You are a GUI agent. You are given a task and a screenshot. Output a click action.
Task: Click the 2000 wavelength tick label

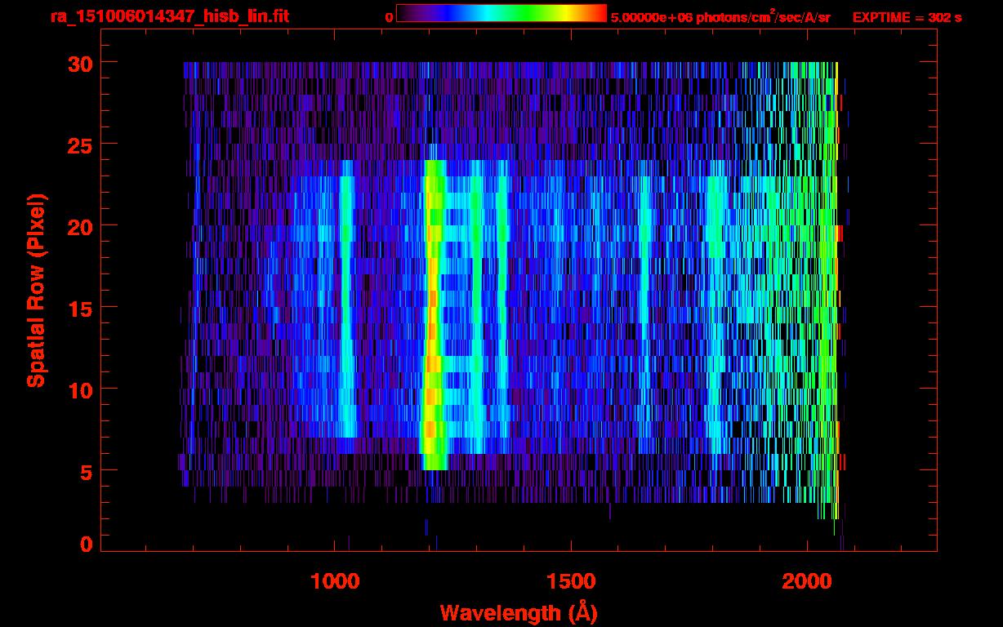tap(807, 581)
